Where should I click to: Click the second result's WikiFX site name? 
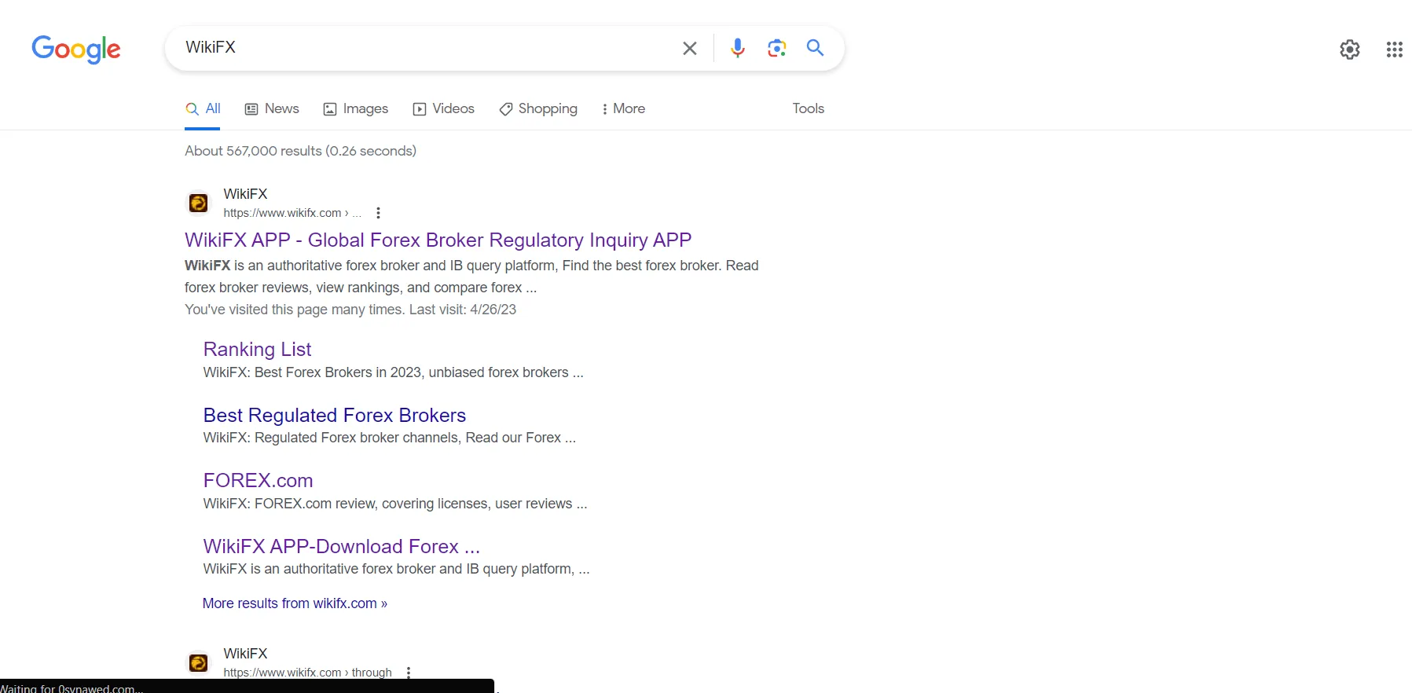(x=245, y=654)
